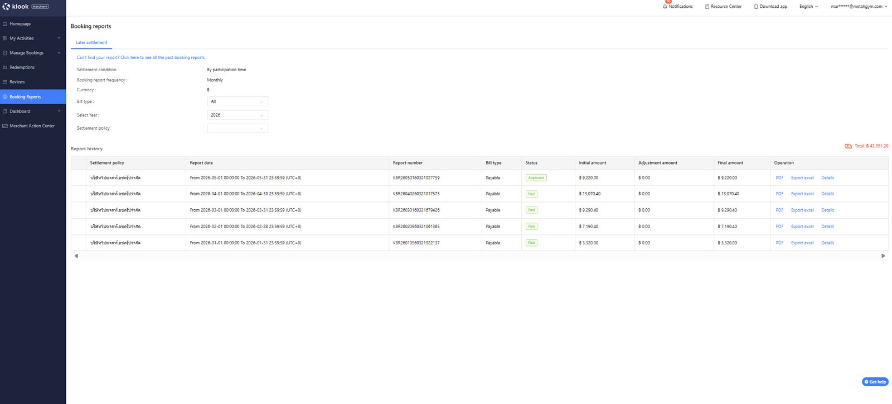Click the initial amount ฿ 13,070.40
This screenshot has width=892, height=404.
(x=590, y=194)
